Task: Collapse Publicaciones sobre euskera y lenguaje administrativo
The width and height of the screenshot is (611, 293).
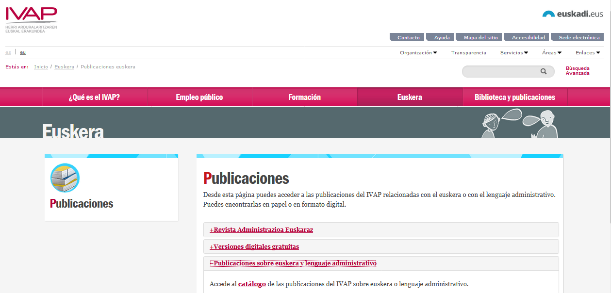Action: click(x=293, y=263)
